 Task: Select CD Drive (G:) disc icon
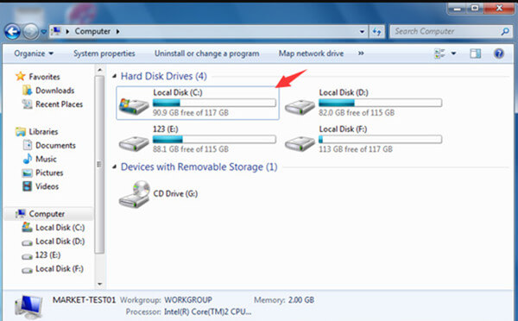[x=134, y=194]
